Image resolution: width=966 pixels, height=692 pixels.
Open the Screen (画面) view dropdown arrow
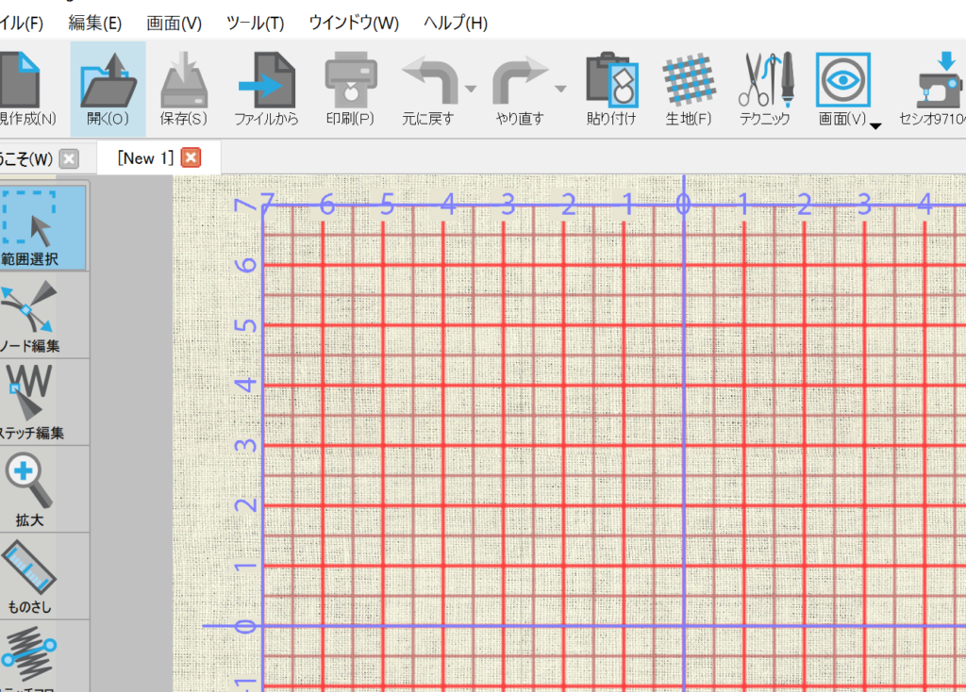[875, 126]
